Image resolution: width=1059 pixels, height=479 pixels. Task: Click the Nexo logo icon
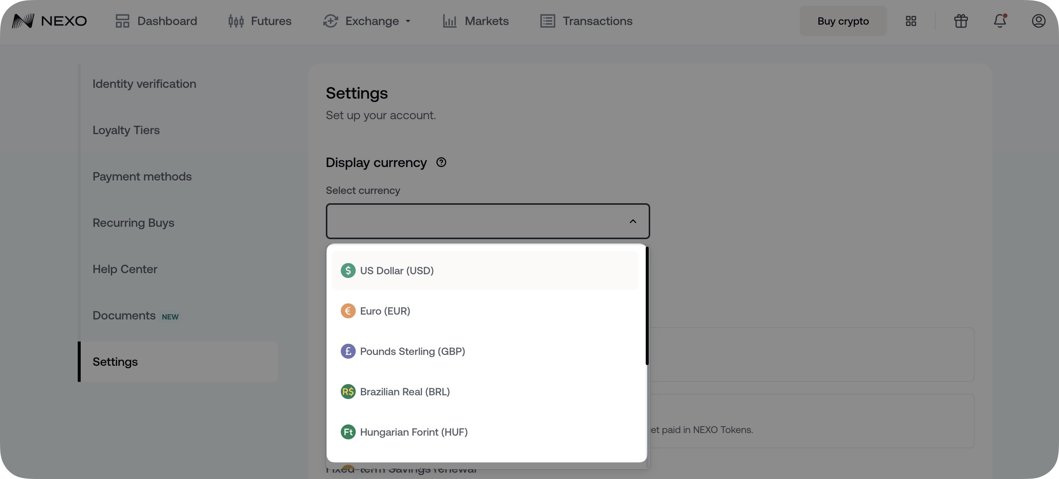(23, 21)
